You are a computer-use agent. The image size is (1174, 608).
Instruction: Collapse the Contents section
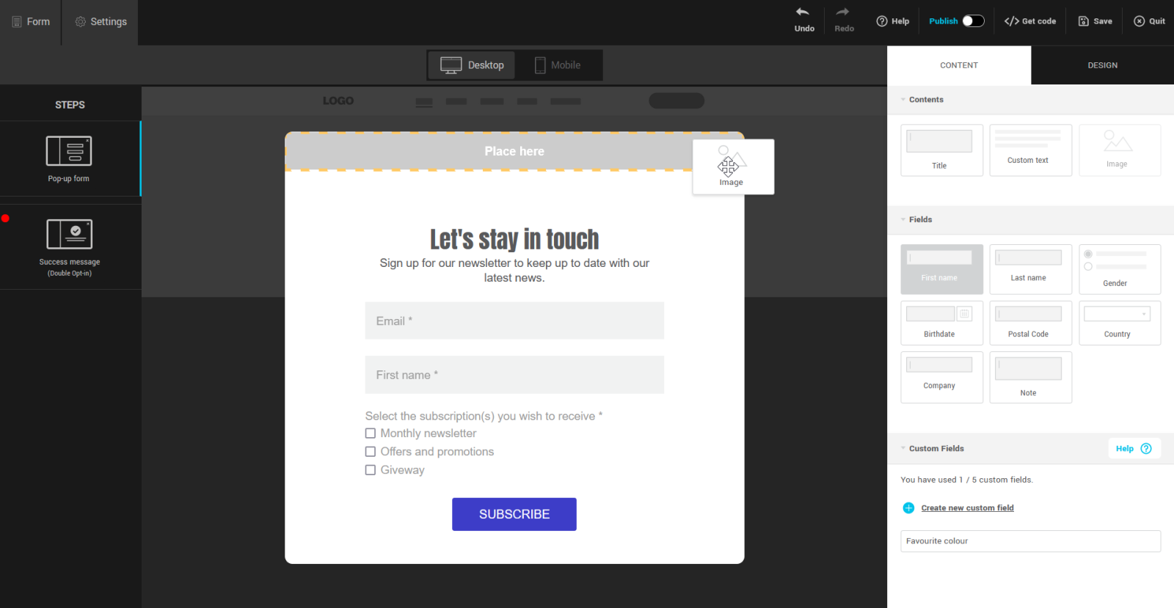coord(903,100)
